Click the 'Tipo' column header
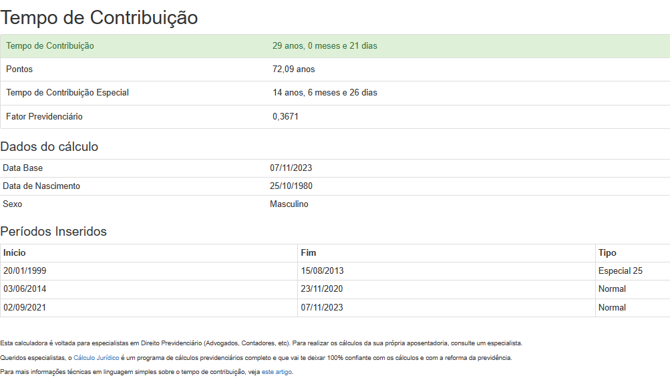The width and height of the screenshot is (670, 380). coord(607,252)
